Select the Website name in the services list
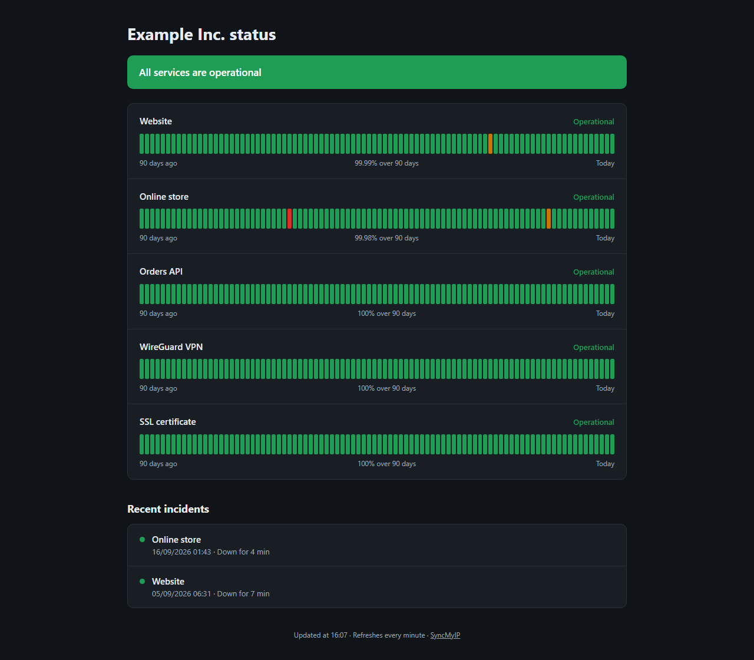754x660 pixels. coord(156,121)
